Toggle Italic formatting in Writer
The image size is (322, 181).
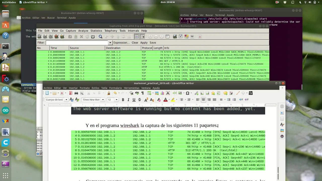pyautogui.click(x=128, y=100)
